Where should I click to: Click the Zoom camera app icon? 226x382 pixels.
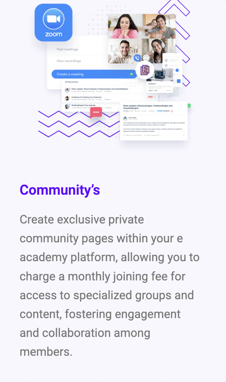[54, 22]
